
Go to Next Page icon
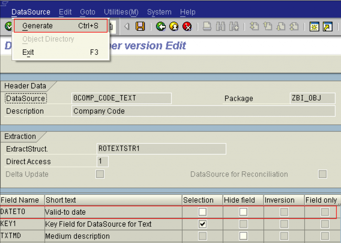281,27
